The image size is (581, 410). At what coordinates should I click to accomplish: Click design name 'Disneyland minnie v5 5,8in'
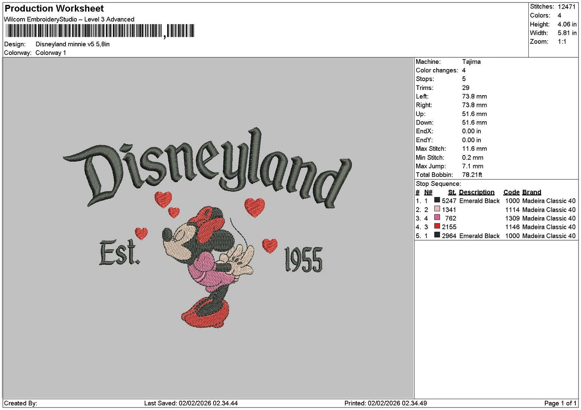coord(72,44)
